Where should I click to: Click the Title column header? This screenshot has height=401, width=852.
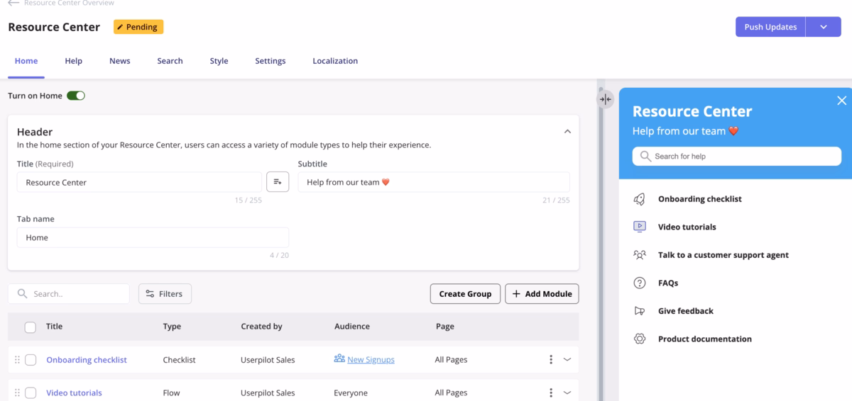click(54, 327)
